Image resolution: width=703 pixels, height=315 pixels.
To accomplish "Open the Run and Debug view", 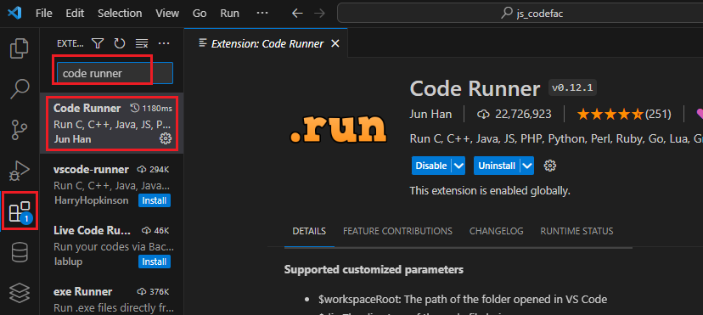I will 20,170.
